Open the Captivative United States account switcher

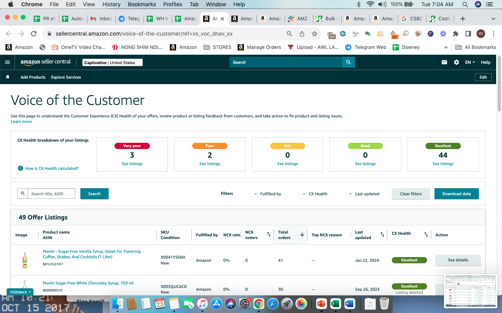tap(113, 63)
